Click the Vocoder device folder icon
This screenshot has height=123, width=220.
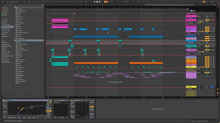click(17, 9)
